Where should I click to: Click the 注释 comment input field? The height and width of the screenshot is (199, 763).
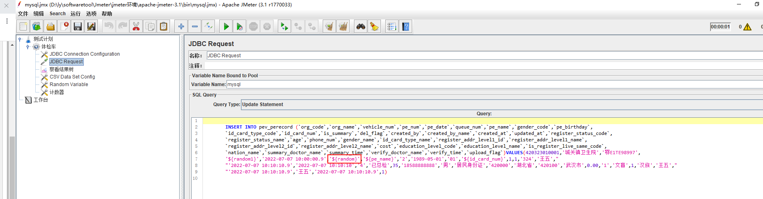click(484, 65)
